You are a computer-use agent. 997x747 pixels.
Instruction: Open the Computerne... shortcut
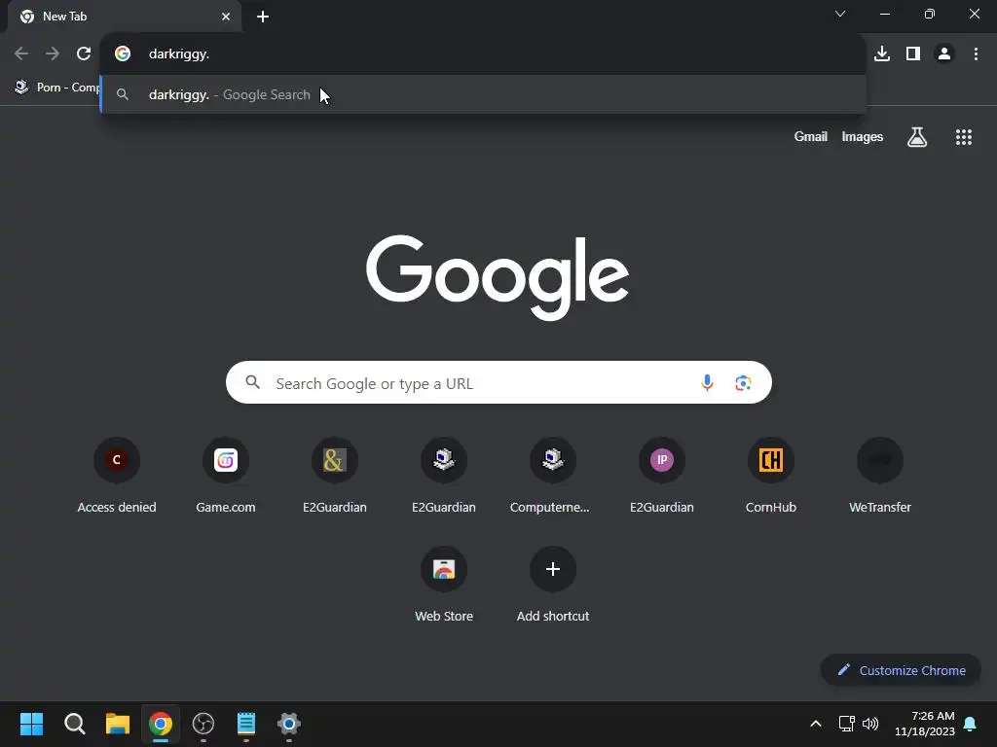553,475
